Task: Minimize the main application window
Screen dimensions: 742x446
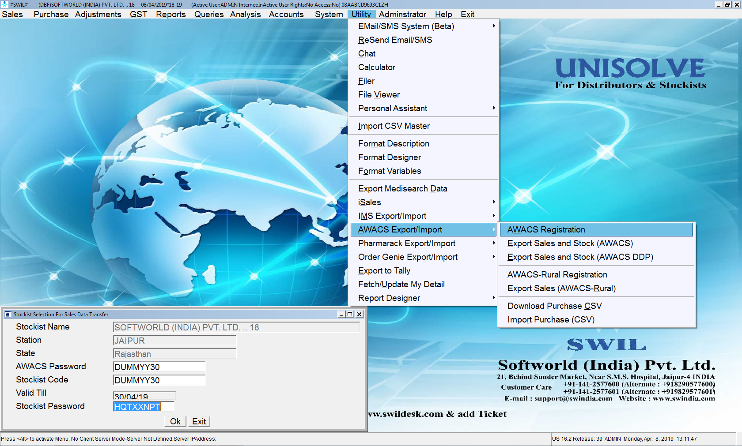Action: [x=719, y=4]
